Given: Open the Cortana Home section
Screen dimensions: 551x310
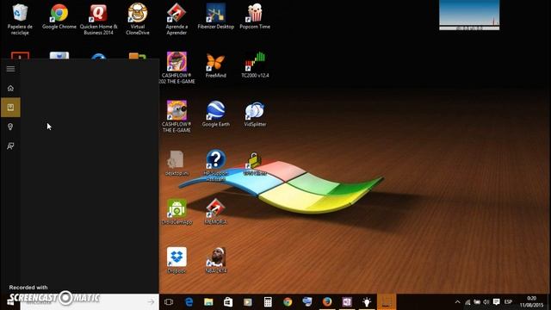Looking at the screenshot, I should [x=10, y=88].
